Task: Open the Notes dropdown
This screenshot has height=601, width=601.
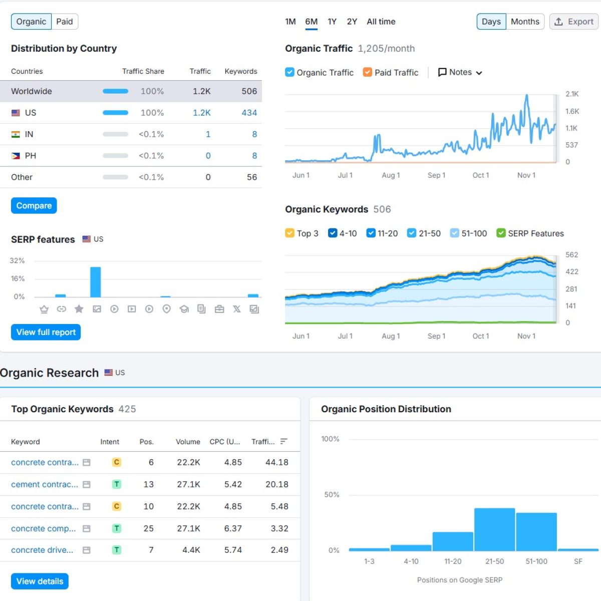Action: [460, 72]
